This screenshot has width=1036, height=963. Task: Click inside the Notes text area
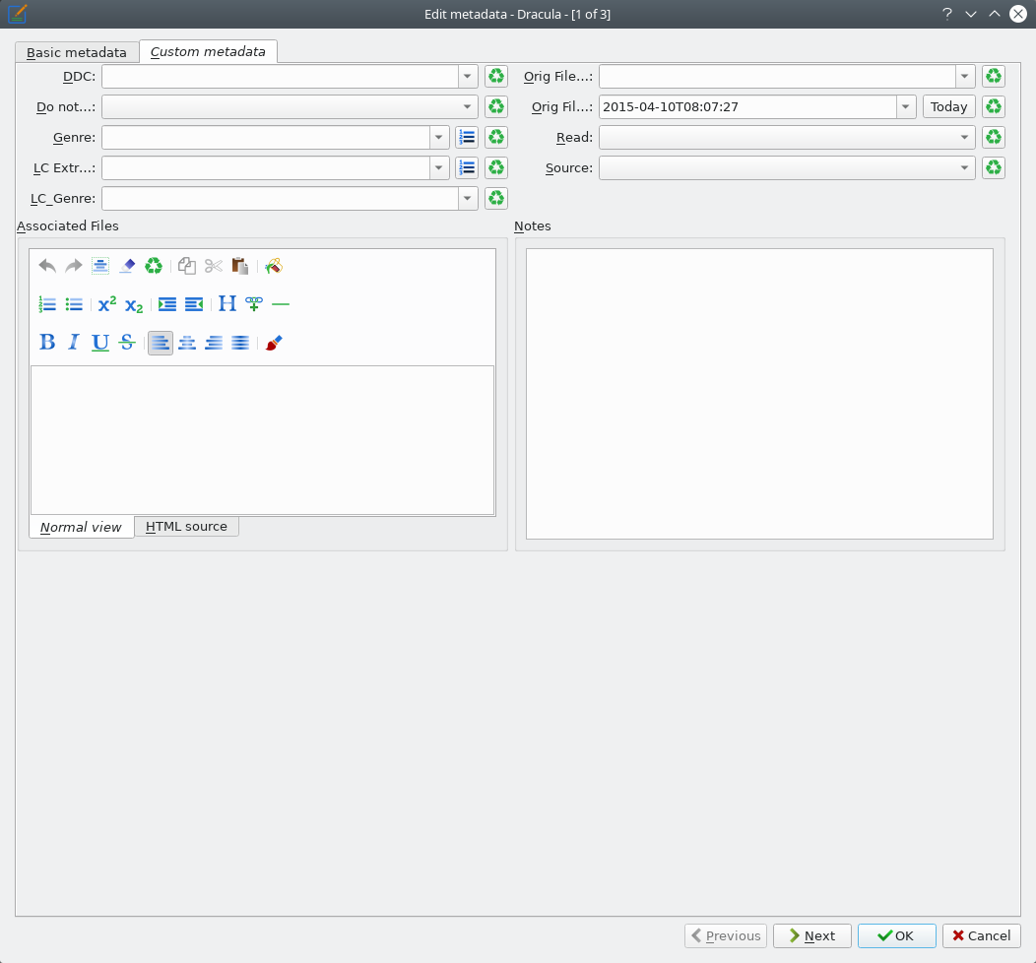pos(760,394)
